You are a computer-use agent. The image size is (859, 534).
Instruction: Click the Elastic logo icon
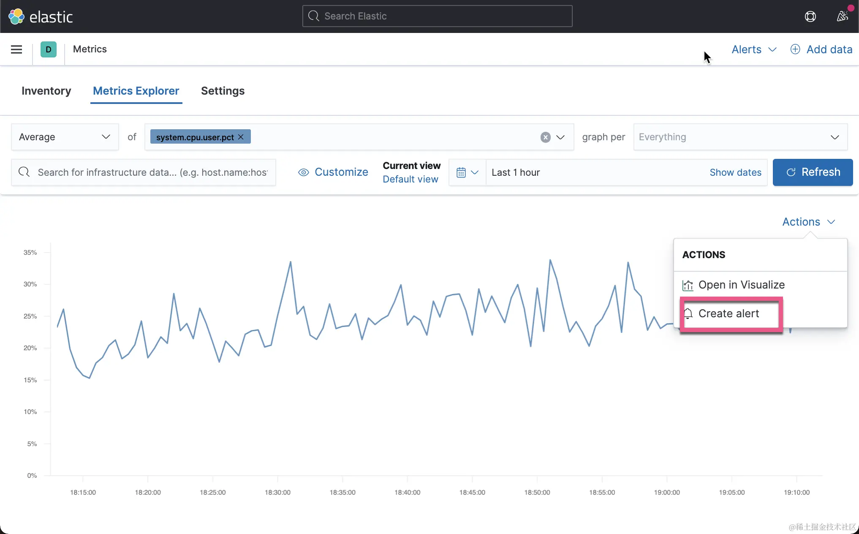pyautogui.click(x=16, y=16)
